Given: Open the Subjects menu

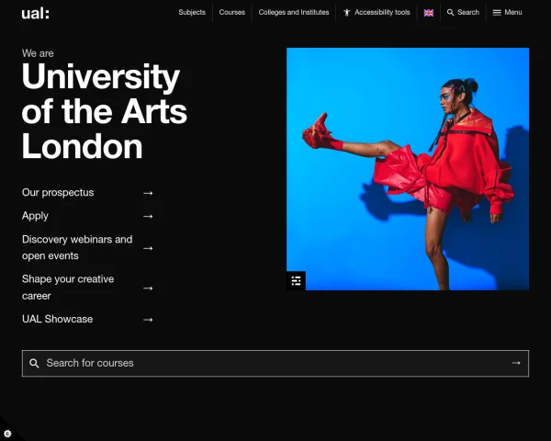Looking at the screenshot, I should (x=192, y=12).
